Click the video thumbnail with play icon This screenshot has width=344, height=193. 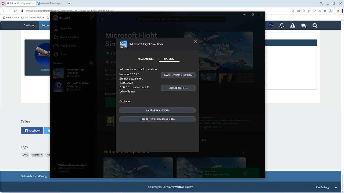click(x=209, y=78)
